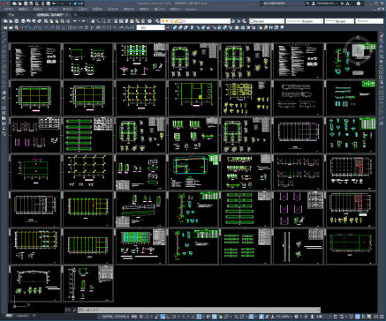
Task: Select the Line tool in Draw toolbar
Action: click(4, 35)
